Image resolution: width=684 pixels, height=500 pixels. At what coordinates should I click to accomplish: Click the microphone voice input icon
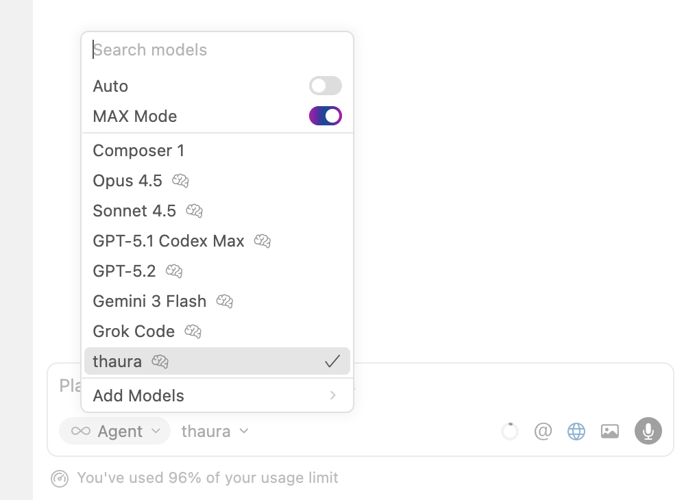(648, 431)
